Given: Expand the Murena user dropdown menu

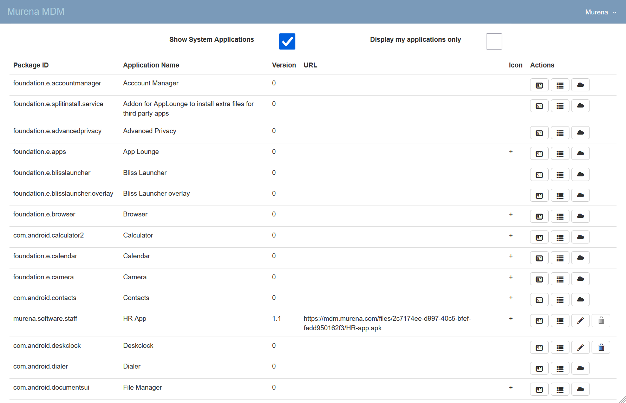Looking at the screenshot, I should (600, 12).
